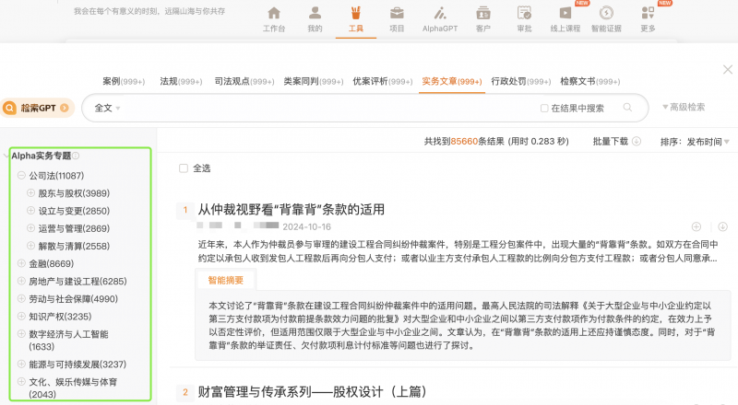Go to 审批 approval icon
The image size is (738, 405).
tap(524, 16)
